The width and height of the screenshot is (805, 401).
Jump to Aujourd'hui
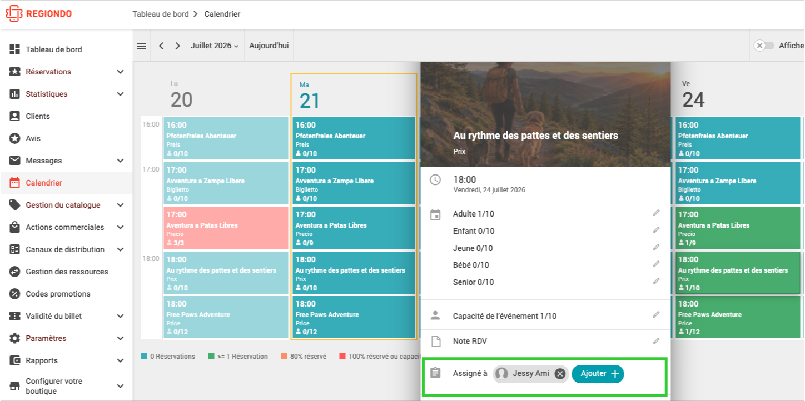point(269,46)
